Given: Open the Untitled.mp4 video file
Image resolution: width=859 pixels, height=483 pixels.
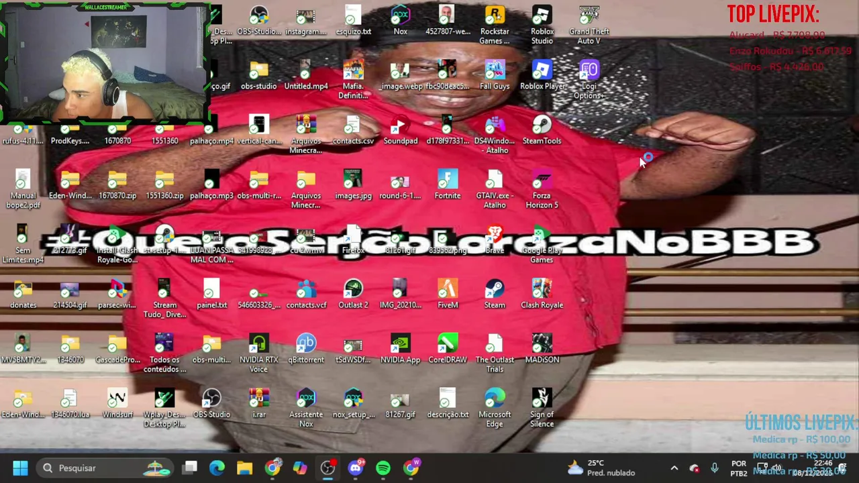Looking at the screenshot, I should coord(306,75).
